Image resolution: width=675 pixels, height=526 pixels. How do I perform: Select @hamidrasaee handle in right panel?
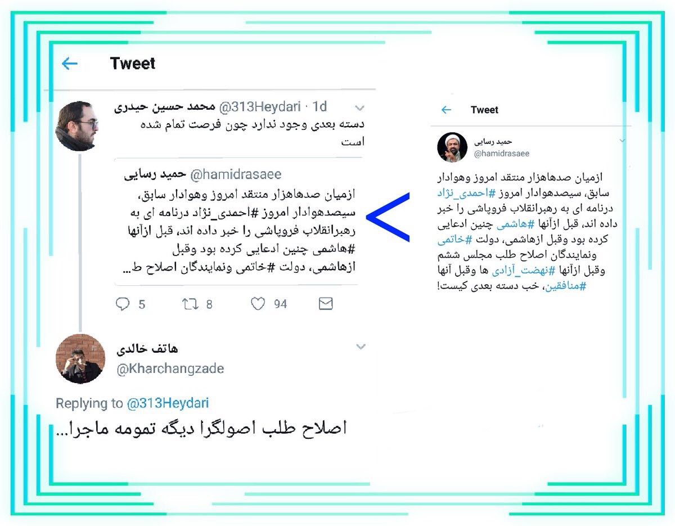tap(502, 154)
